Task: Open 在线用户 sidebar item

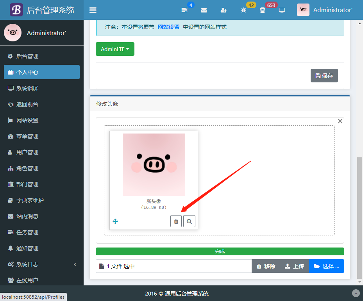Action: point(42,280)
